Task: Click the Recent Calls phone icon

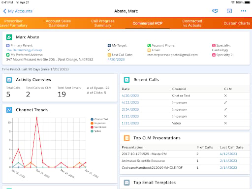Action: point(126,80)
